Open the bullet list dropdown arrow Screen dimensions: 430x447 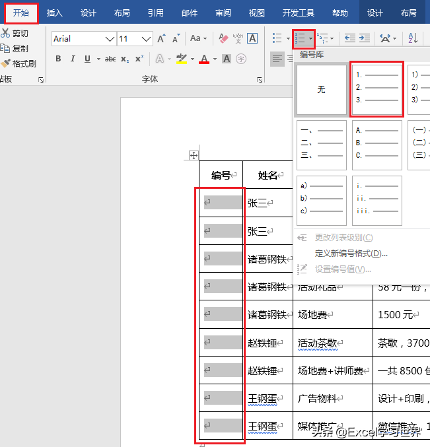288,38
